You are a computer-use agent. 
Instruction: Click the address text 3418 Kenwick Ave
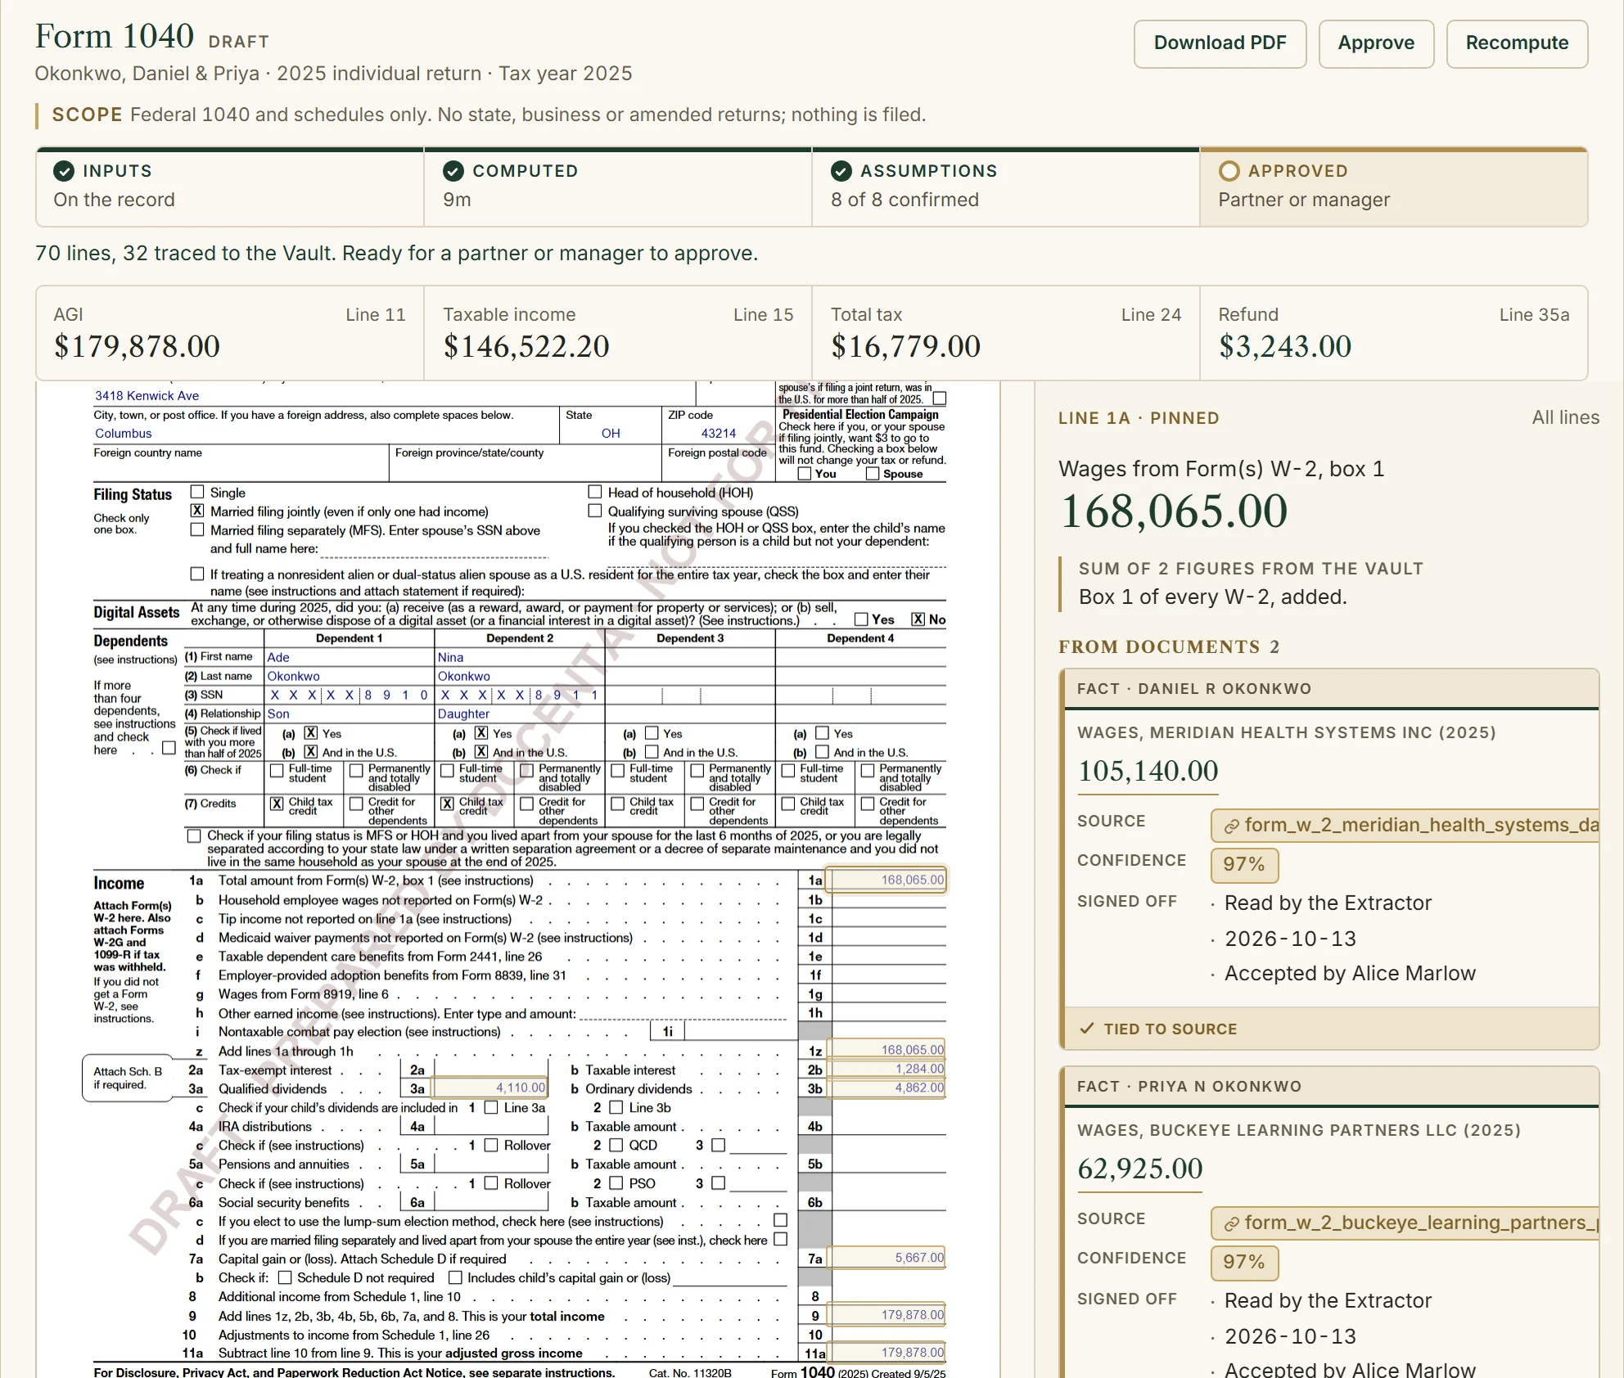(x=147, y=396)
